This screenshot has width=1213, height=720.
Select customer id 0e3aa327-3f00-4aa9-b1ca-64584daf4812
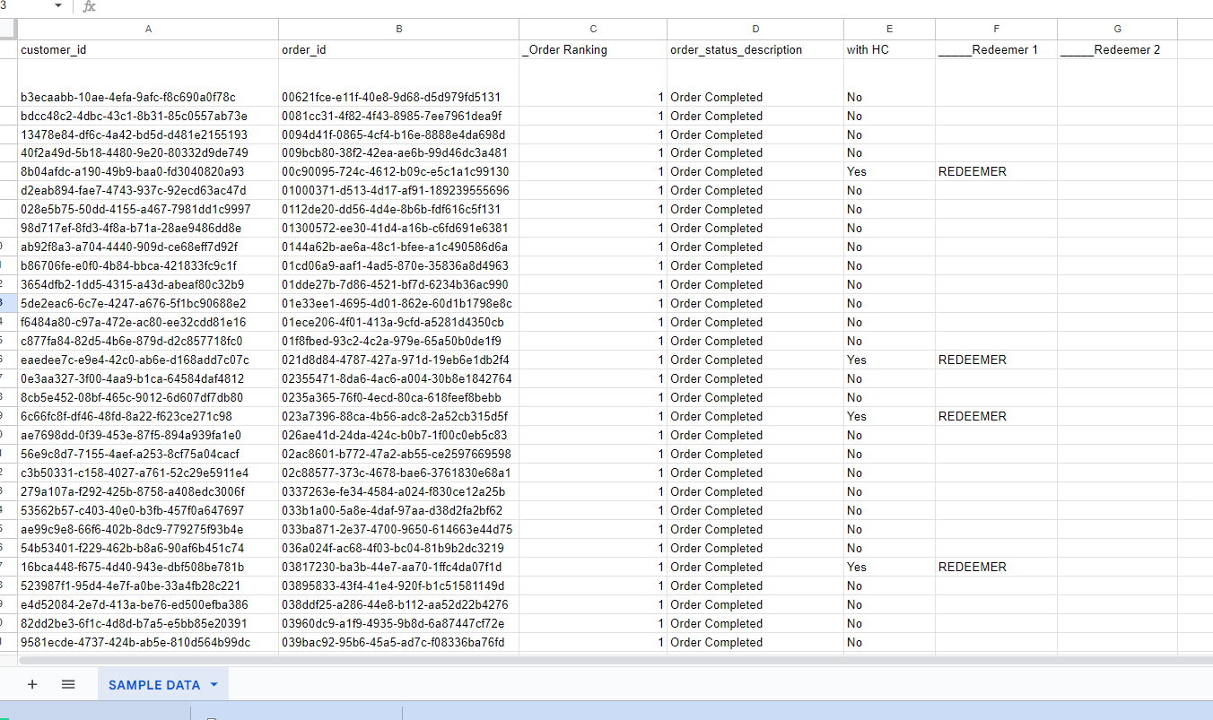(x=148, y=378)
